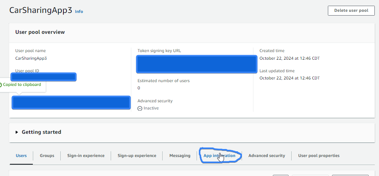Switch to the App integration tab
This screenshot has height=176, width=379.
[x=219, y=155]
